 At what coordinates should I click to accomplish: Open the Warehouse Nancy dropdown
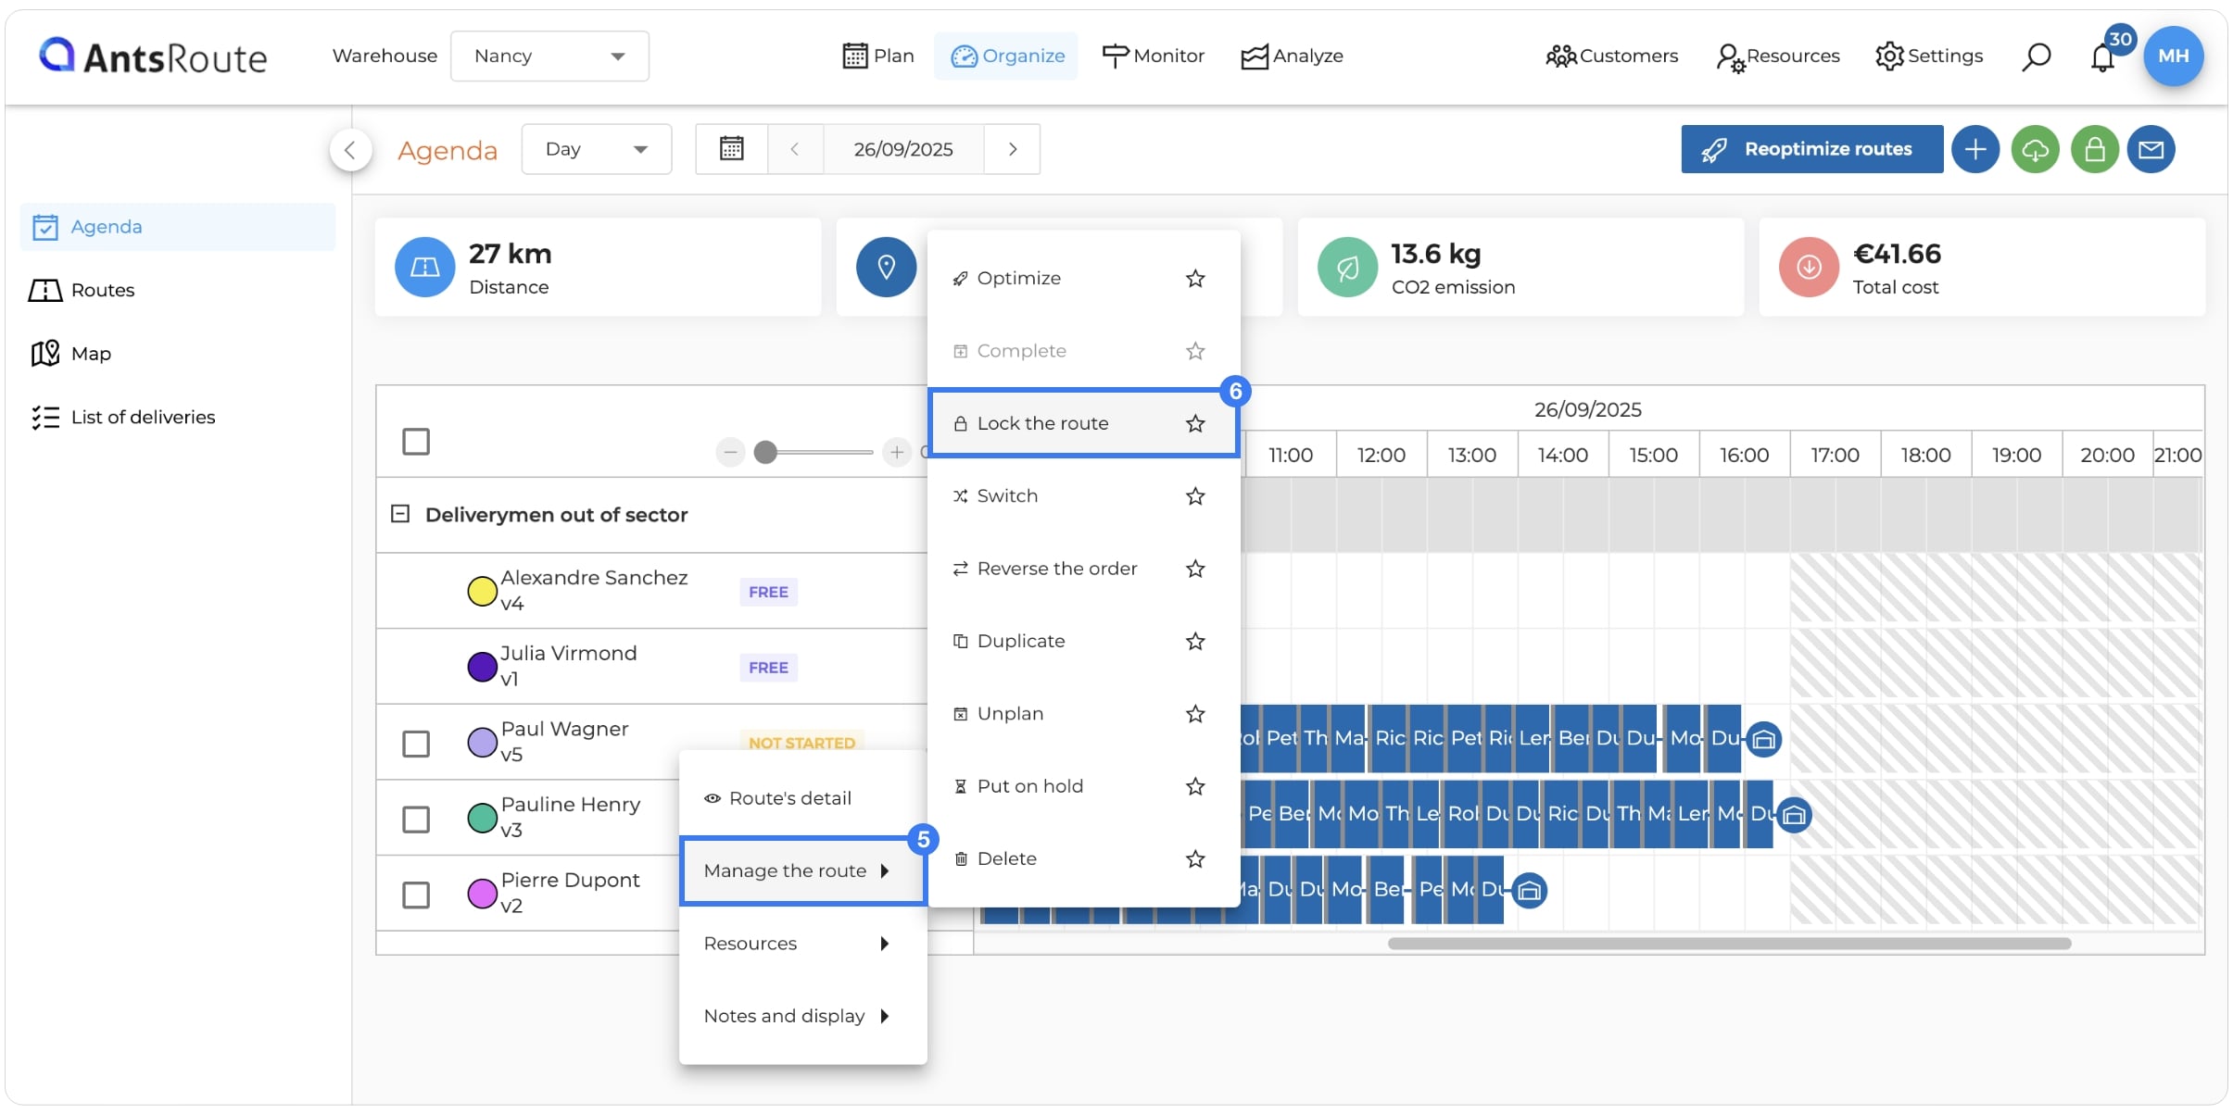coord(549,56)
